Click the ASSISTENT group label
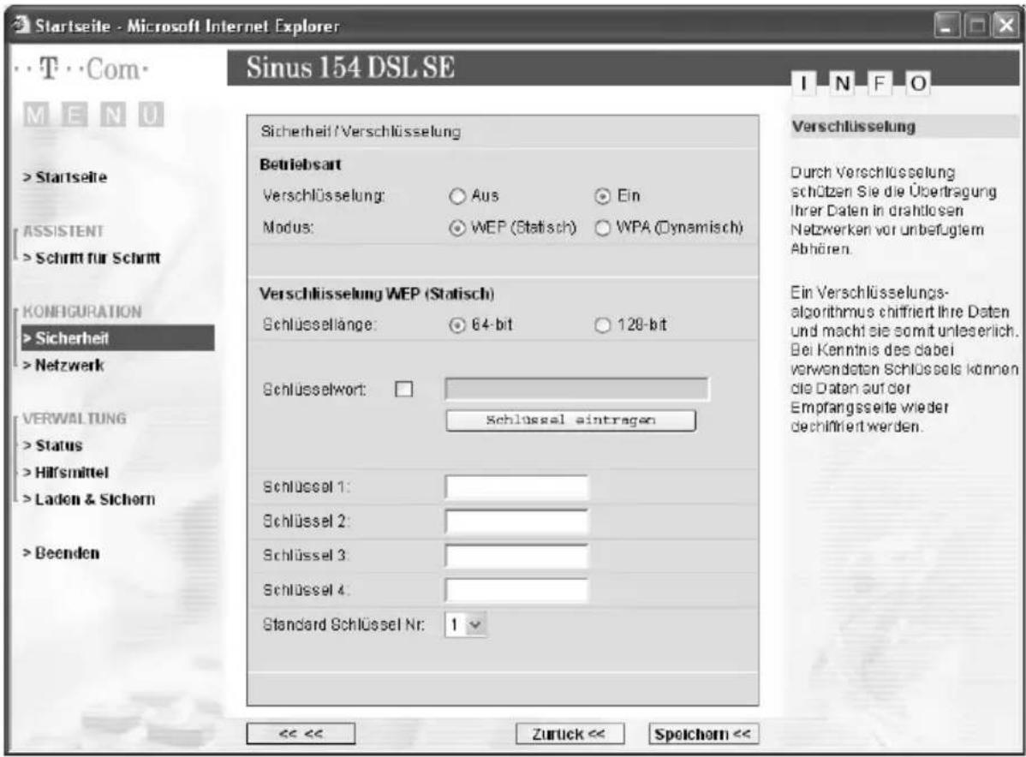The width and height of the screenshot is (1026, 757). 63,231
